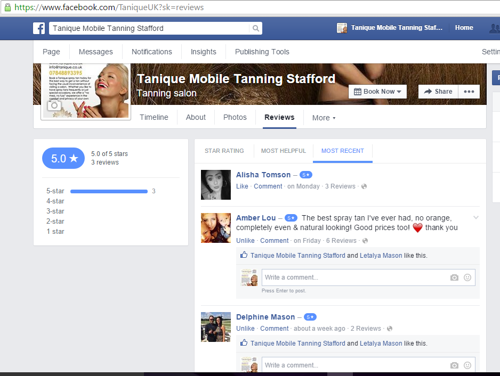Click the search magnifier icon
The width and height of the screenshot is (500, 376).
(256, 28)
